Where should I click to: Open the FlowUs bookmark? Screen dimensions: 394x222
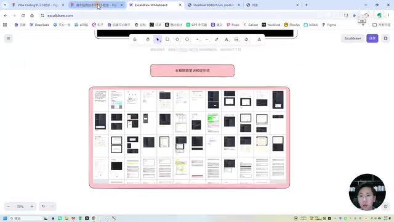(x=292, y=25)
